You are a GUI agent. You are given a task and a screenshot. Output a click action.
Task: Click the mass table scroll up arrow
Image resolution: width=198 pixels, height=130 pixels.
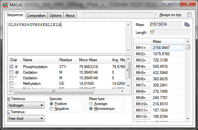point(188,41)
